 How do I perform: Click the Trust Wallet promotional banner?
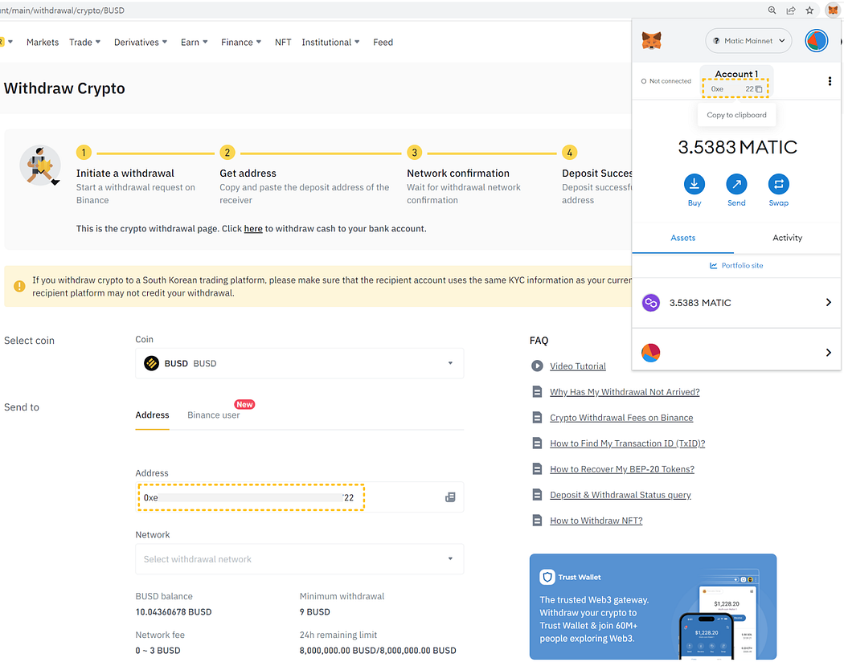653,607
